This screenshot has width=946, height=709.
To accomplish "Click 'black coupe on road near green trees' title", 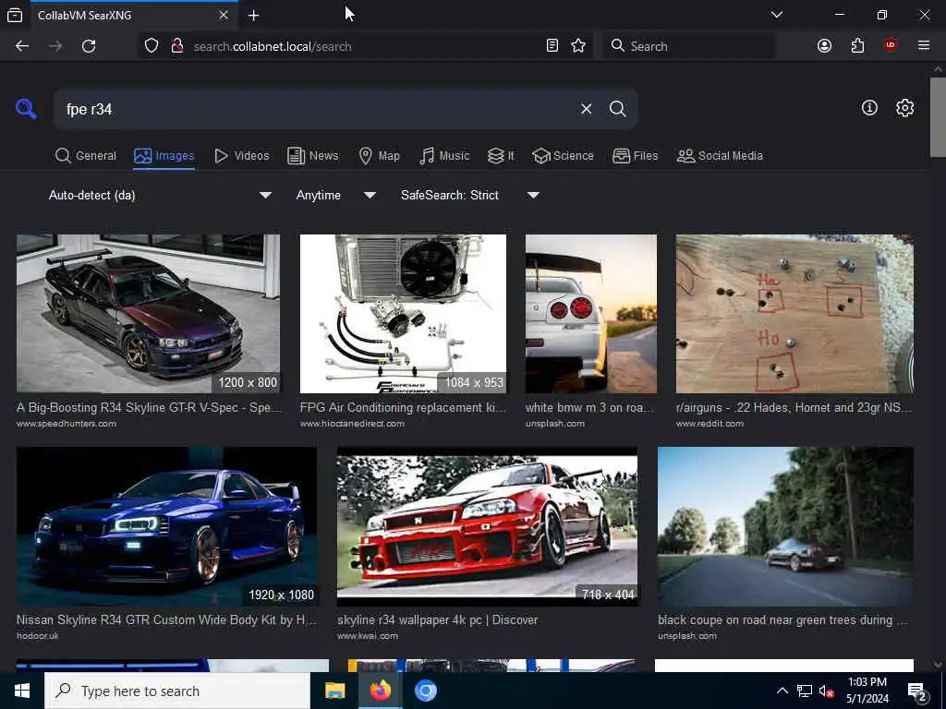I will coord(782,619).
